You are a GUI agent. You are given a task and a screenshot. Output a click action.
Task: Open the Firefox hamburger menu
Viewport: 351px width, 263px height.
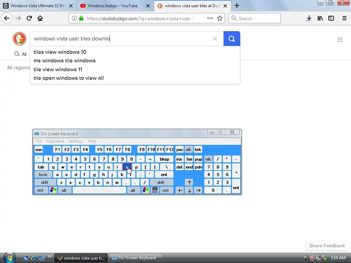[x=344, y=18]
